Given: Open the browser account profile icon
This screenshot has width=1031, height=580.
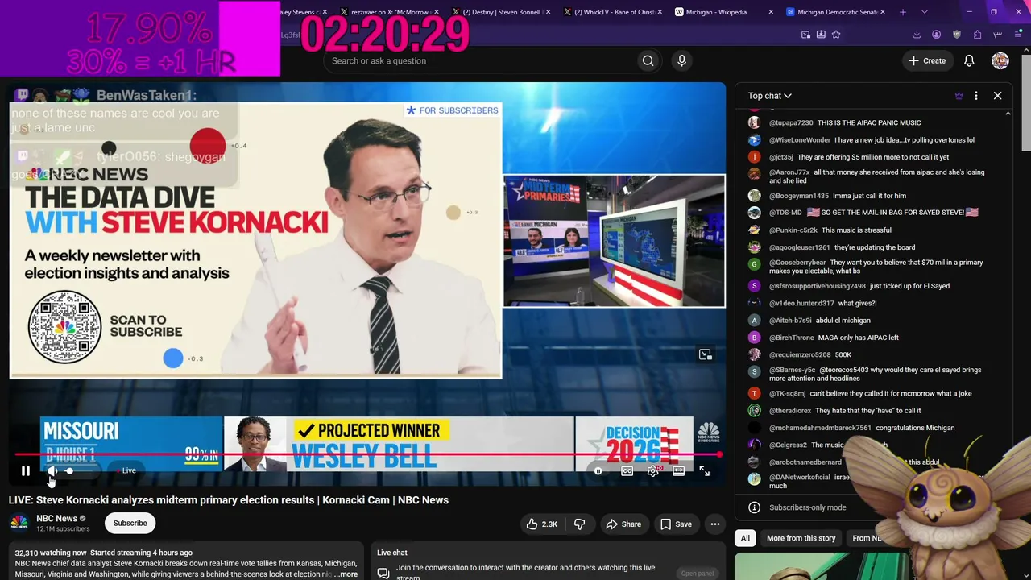Looking at the screenshot, I should [x=936, y=35].
